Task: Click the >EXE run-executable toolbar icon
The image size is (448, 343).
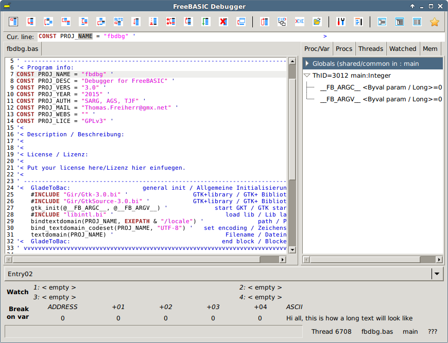Action: [x=299, y=22]
